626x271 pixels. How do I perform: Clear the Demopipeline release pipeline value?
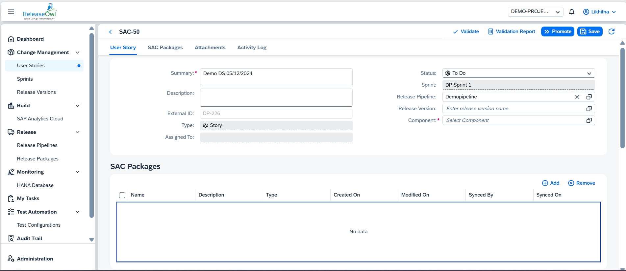[577, 97]
